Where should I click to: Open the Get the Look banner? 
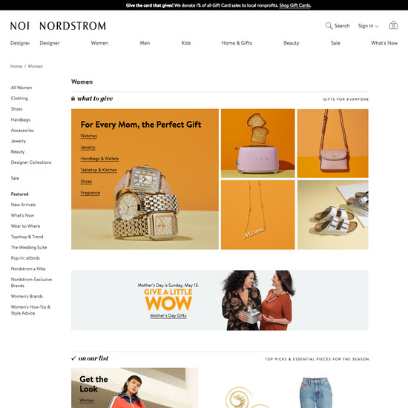click(134, 388)
